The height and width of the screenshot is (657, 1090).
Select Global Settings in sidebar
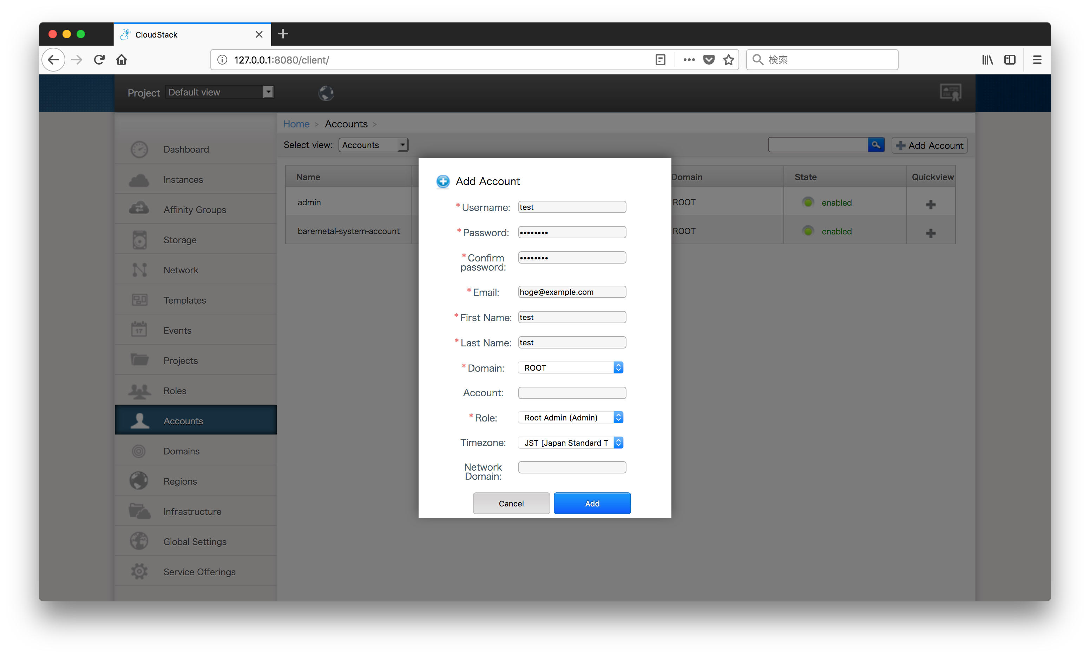pyautogui.click(x=196, y=541)
